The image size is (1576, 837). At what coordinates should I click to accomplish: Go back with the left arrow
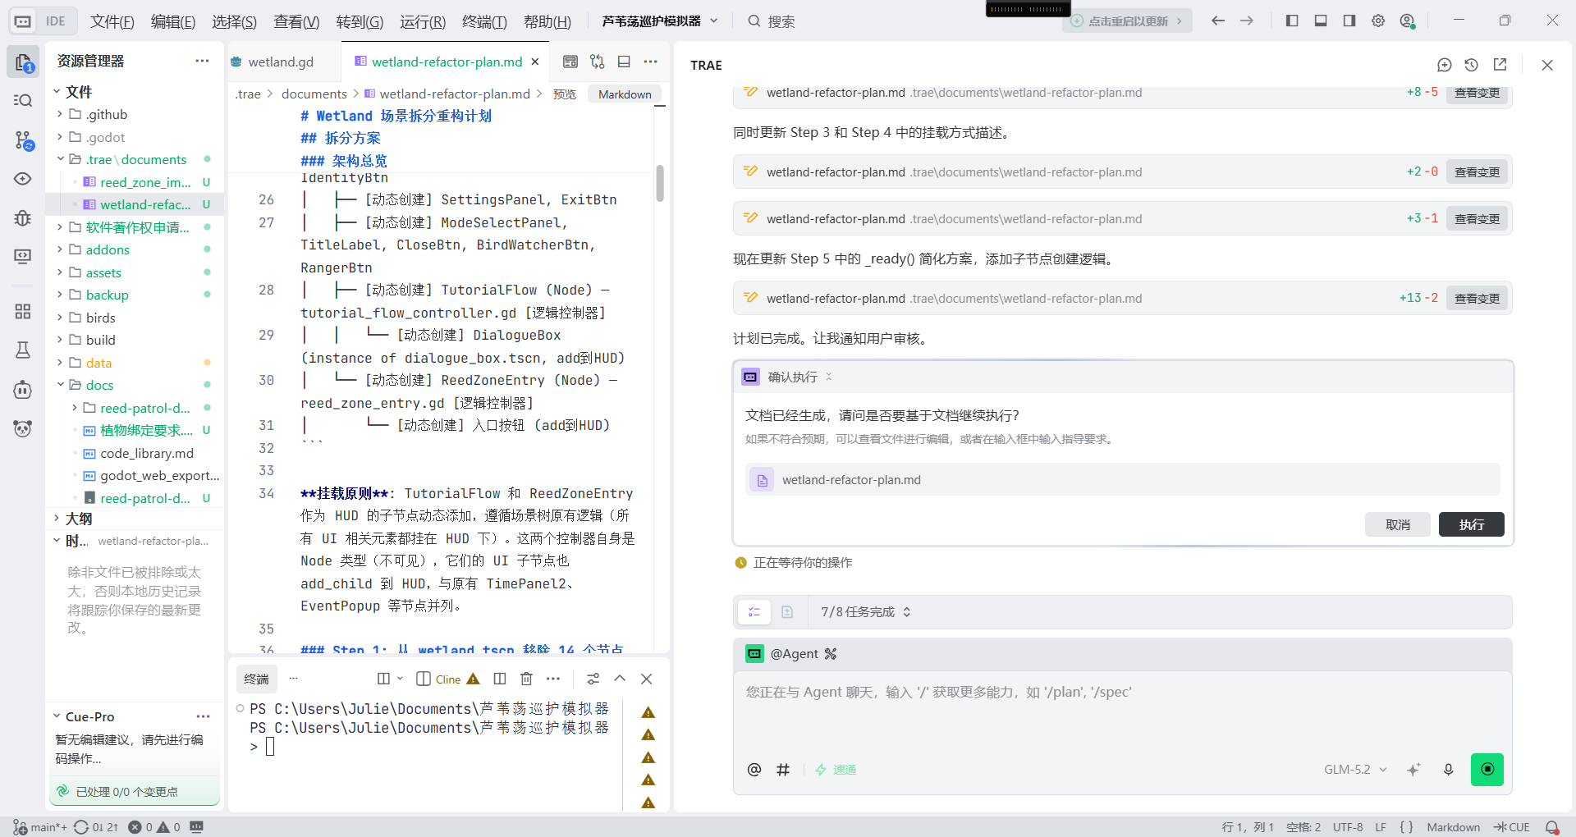point(1218,21)
